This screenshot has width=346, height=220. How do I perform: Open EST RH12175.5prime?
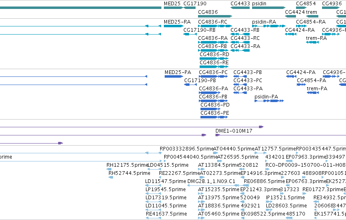(x=109, y=170)
